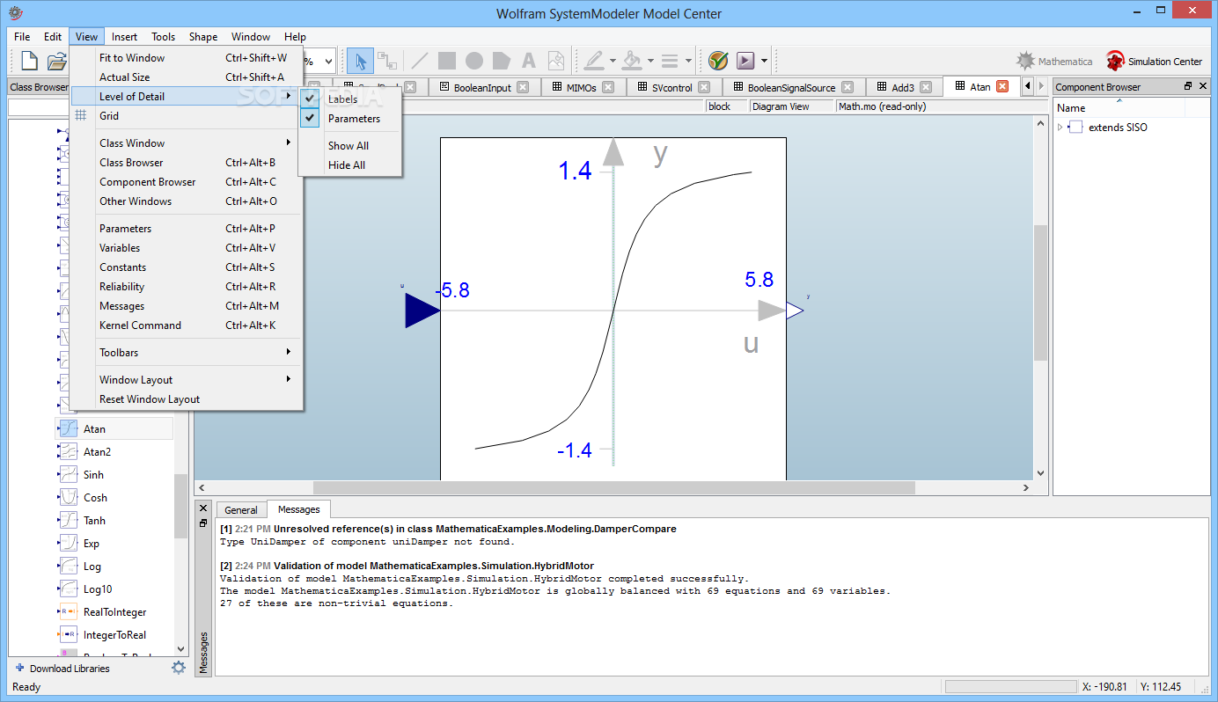Select the connection line tool
The image size is (1218, 702).
(x=387, y=61)
